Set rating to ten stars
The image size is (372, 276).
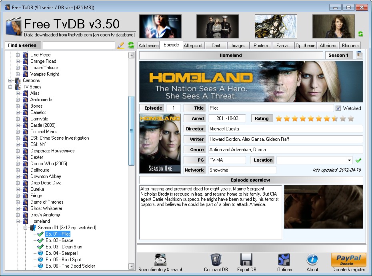point(351,118)
